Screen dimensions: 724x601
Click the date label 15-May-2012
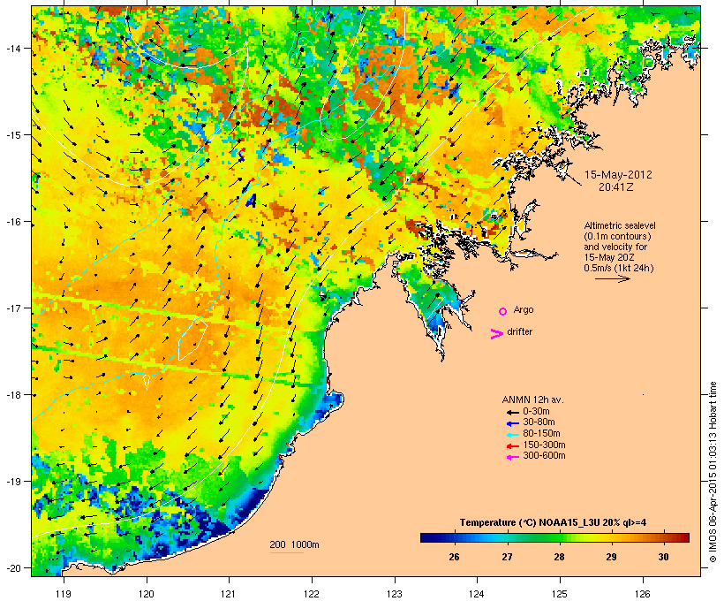click(x=618, y=175)
